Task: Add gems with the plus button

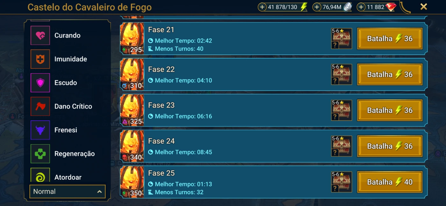Action: tap(361, 7)
